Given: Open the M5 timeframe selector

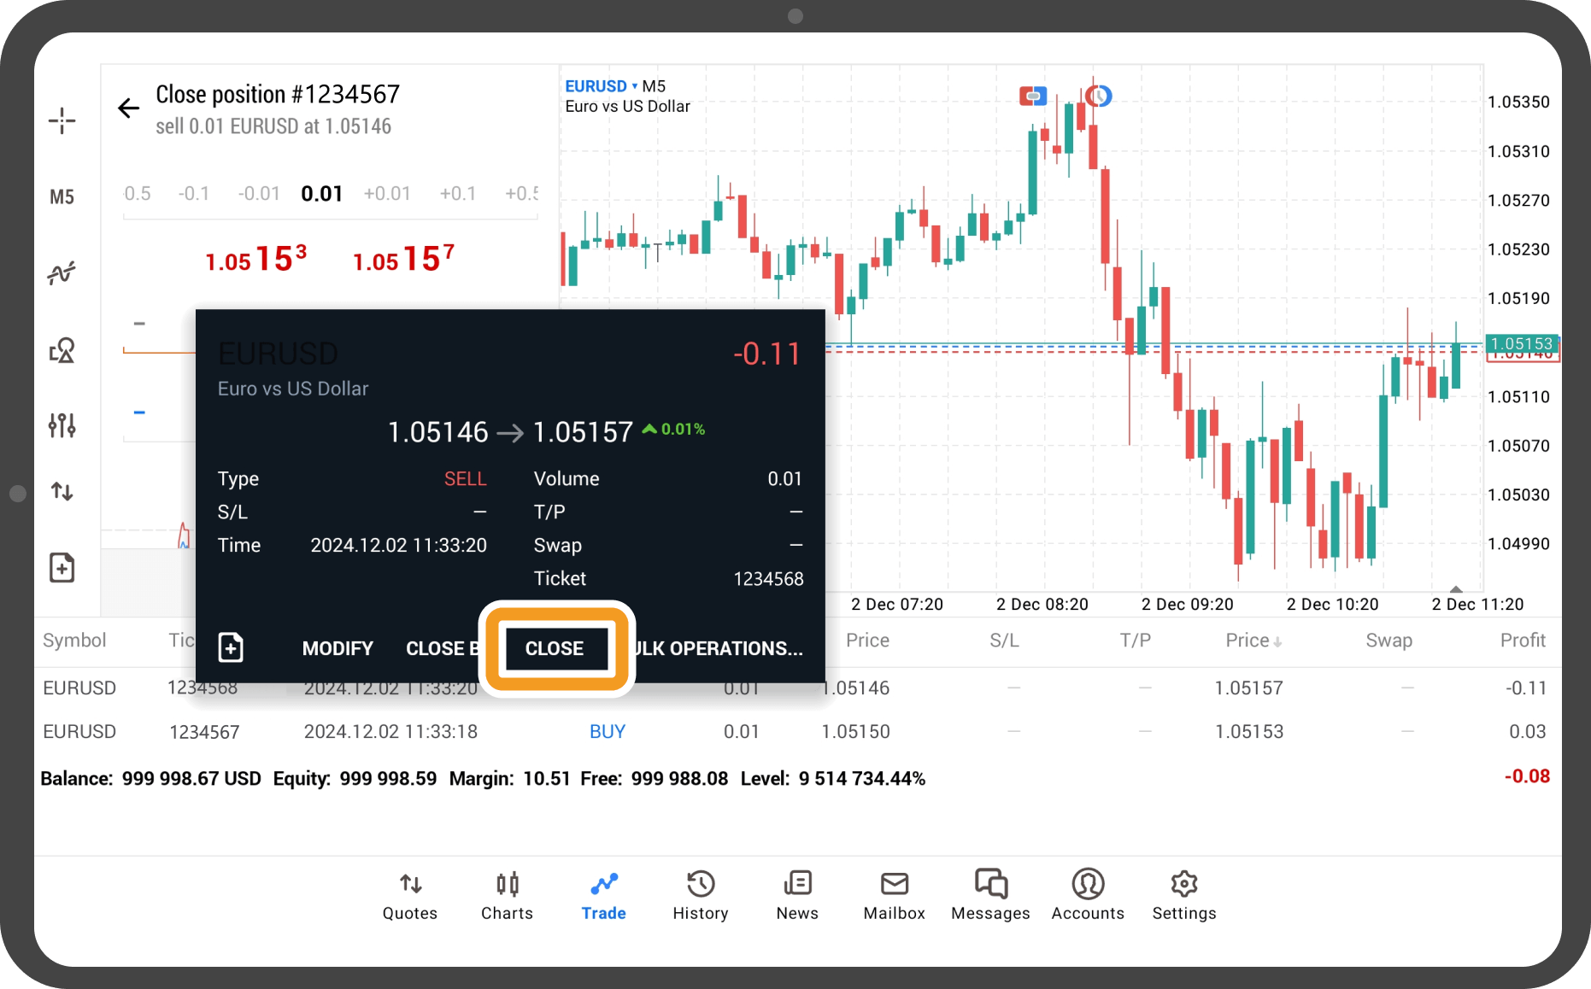Looking at the screenshot, I should (62, 197).
